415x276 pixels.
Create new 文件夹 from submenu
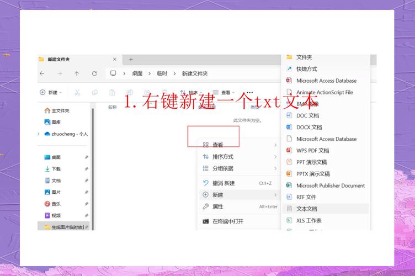coord(326,57)
